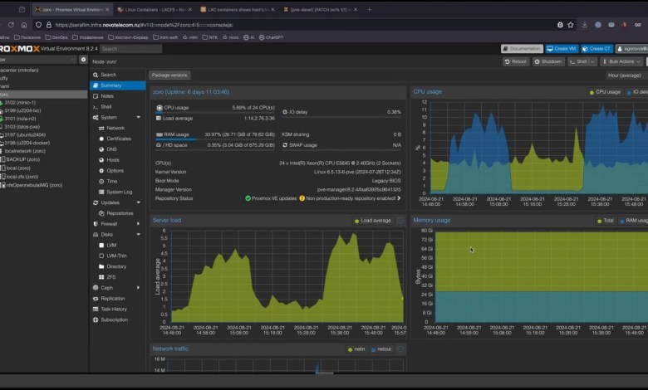Select 3198 (u2204-docker) in tree
The width and height of the screenshot is (648, 390).
[x=27, y=144]
